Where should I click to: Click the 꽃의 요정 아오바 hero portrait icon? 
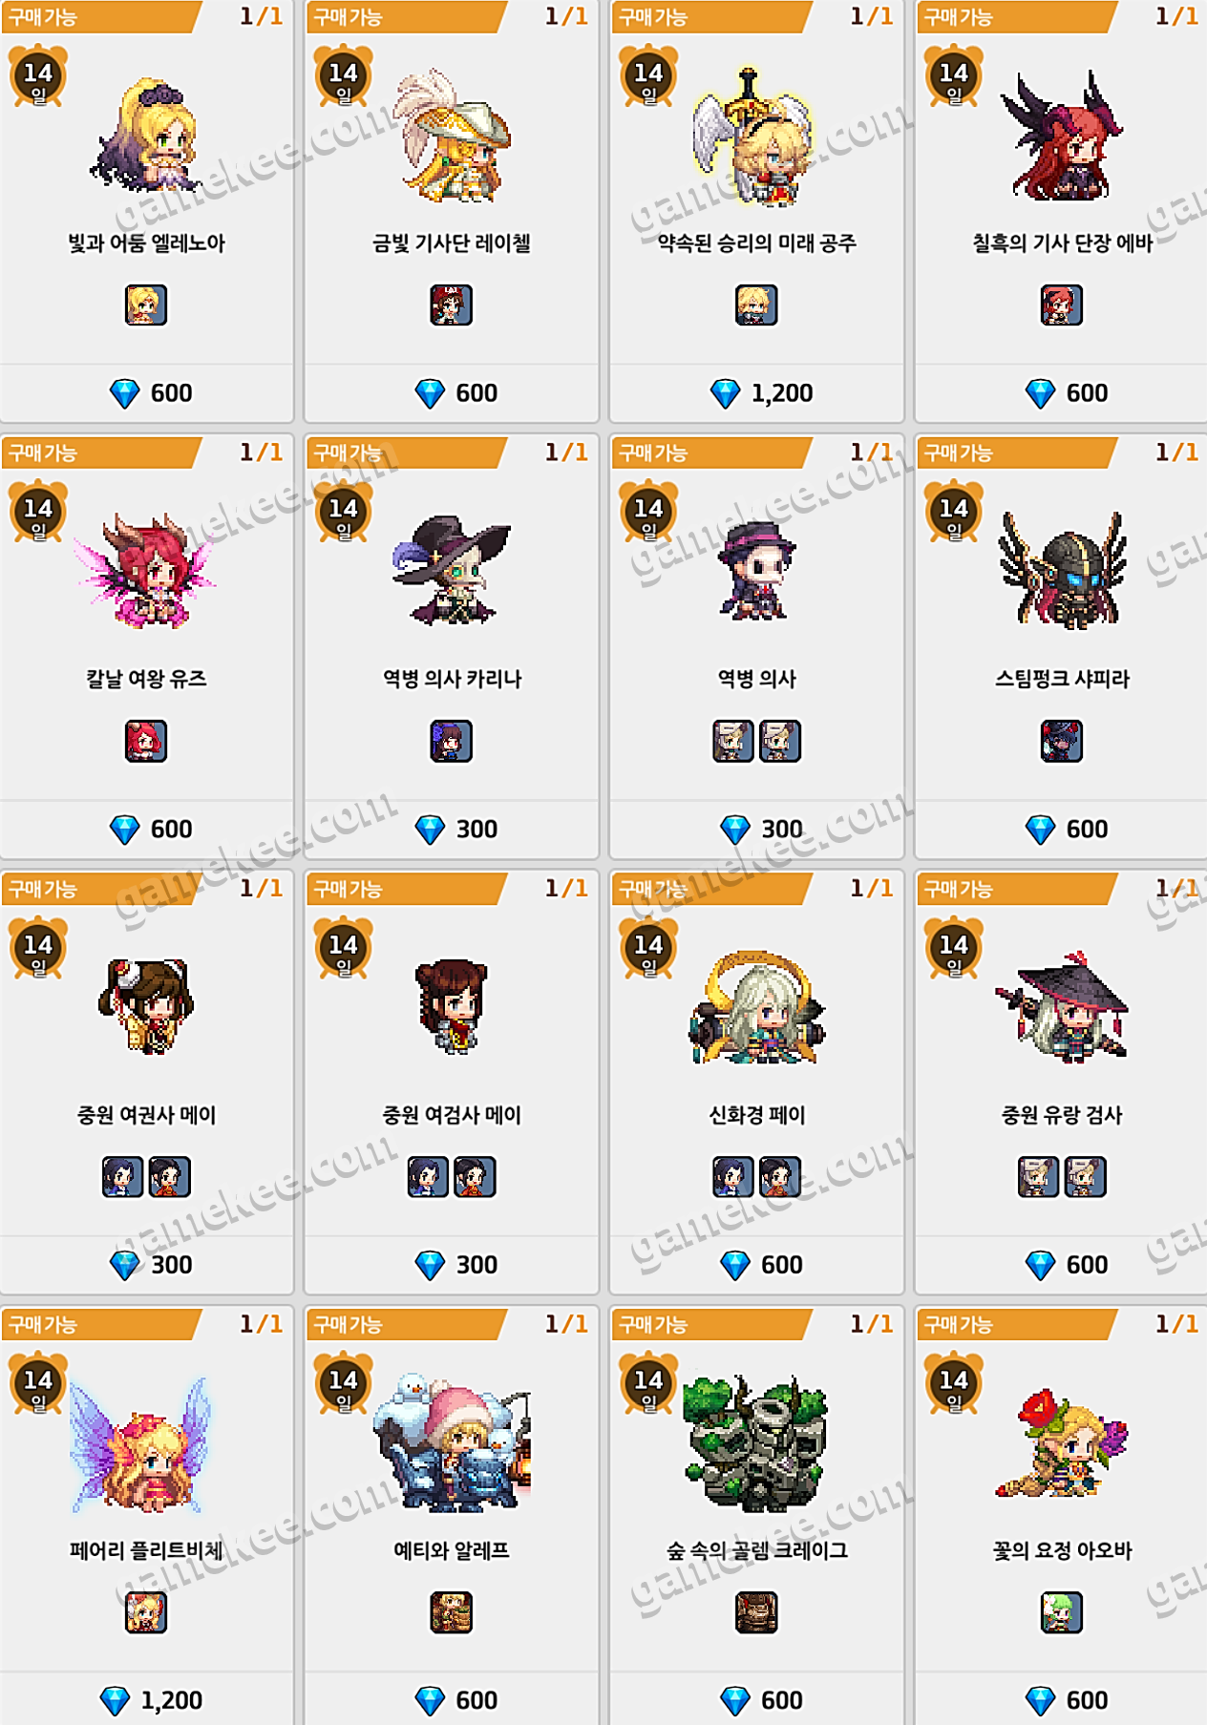point(1062,1612)
